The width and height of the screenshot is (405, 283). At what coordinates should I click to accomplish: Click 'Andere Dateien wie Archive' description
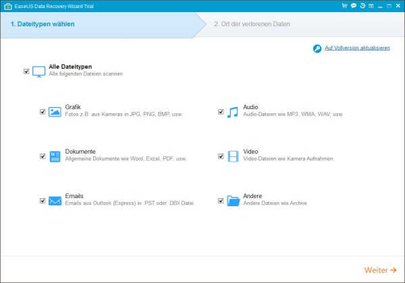coord(275,203)
